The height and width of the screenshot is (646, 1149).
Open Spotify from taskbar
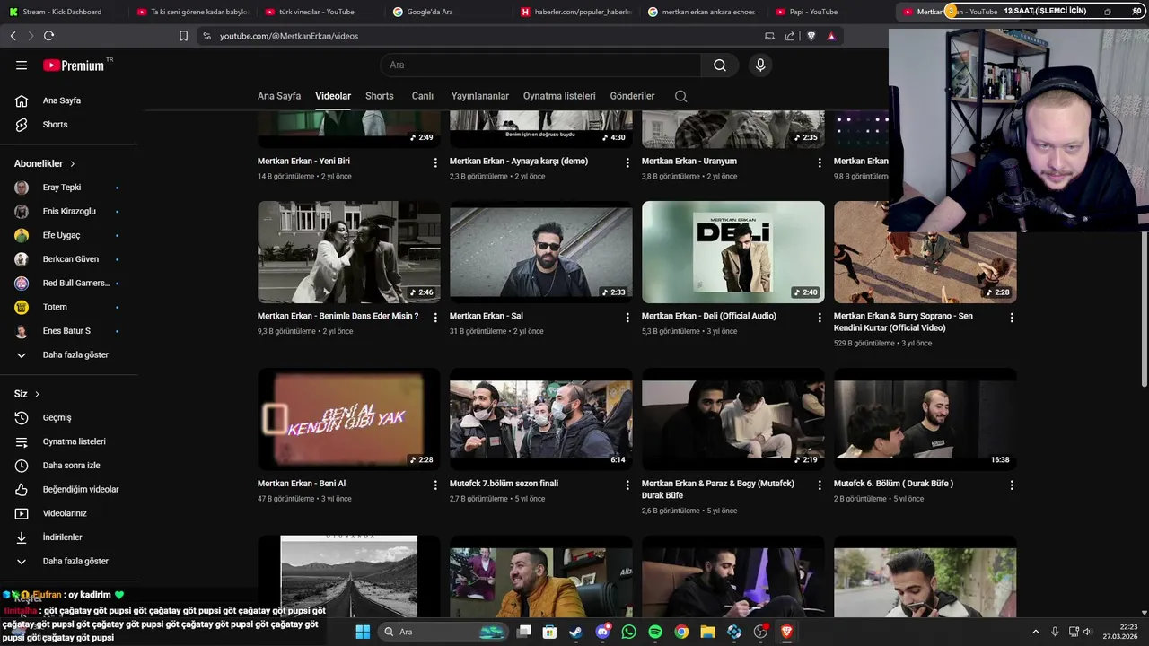(655, 632)
